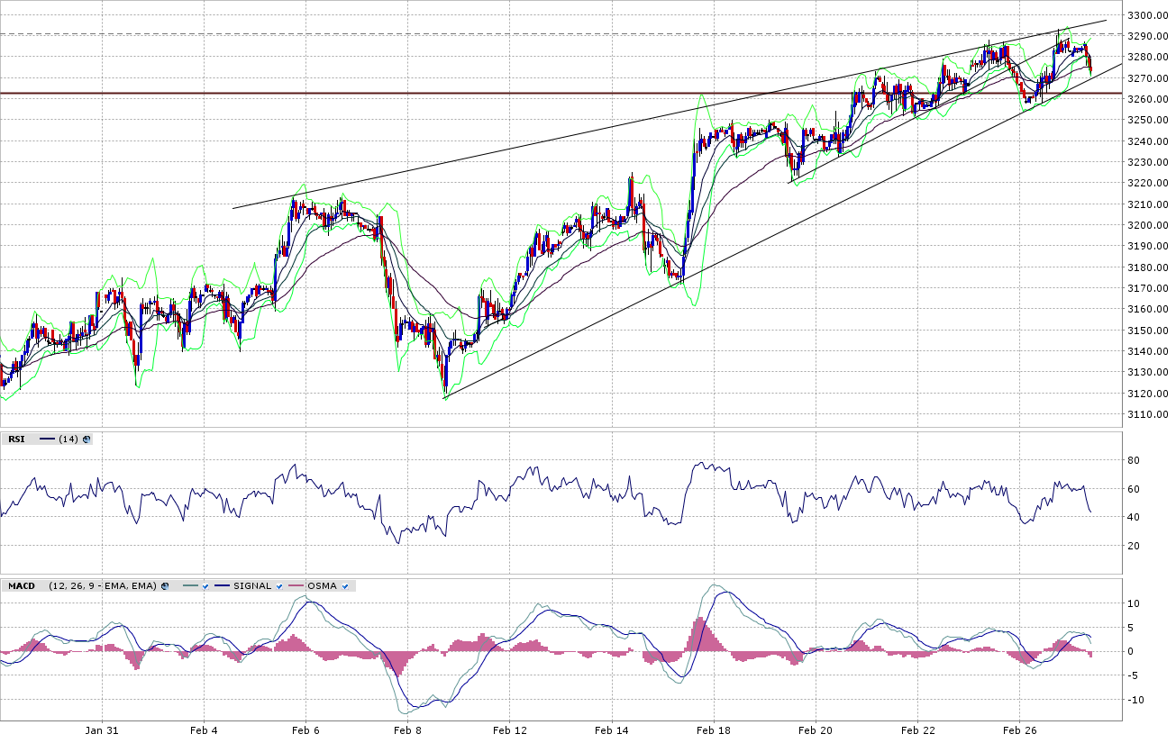Click the MACD panel title label
Screen dimensions: 1176x743
22,586
